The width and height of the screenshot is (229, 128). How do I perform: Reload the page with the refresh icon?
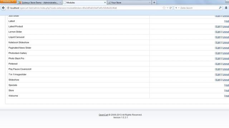[x=170, y=8]
